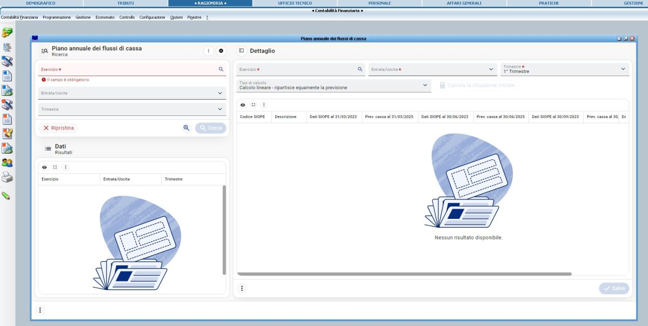This screenshot has height=326, width=648.
Task: Click the green pencil icon in sidebar
Action: [6, 196]
